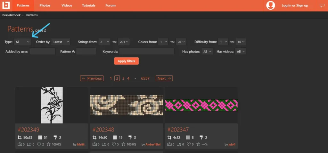Screen dimensions: 328x153
Task: Open pattern #202348 title link
Action: [x=103, y=130]
